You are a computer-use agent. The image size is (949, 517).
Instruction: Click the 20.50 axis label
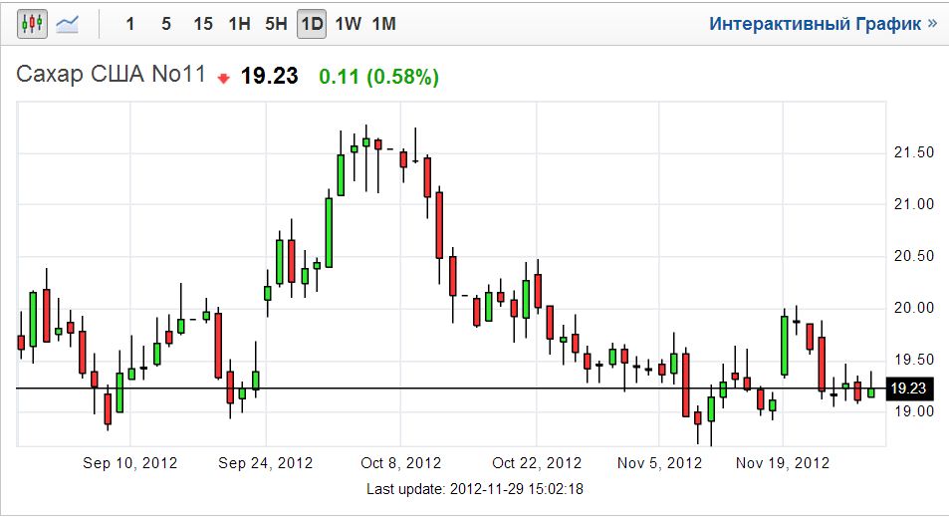[914, 256]
